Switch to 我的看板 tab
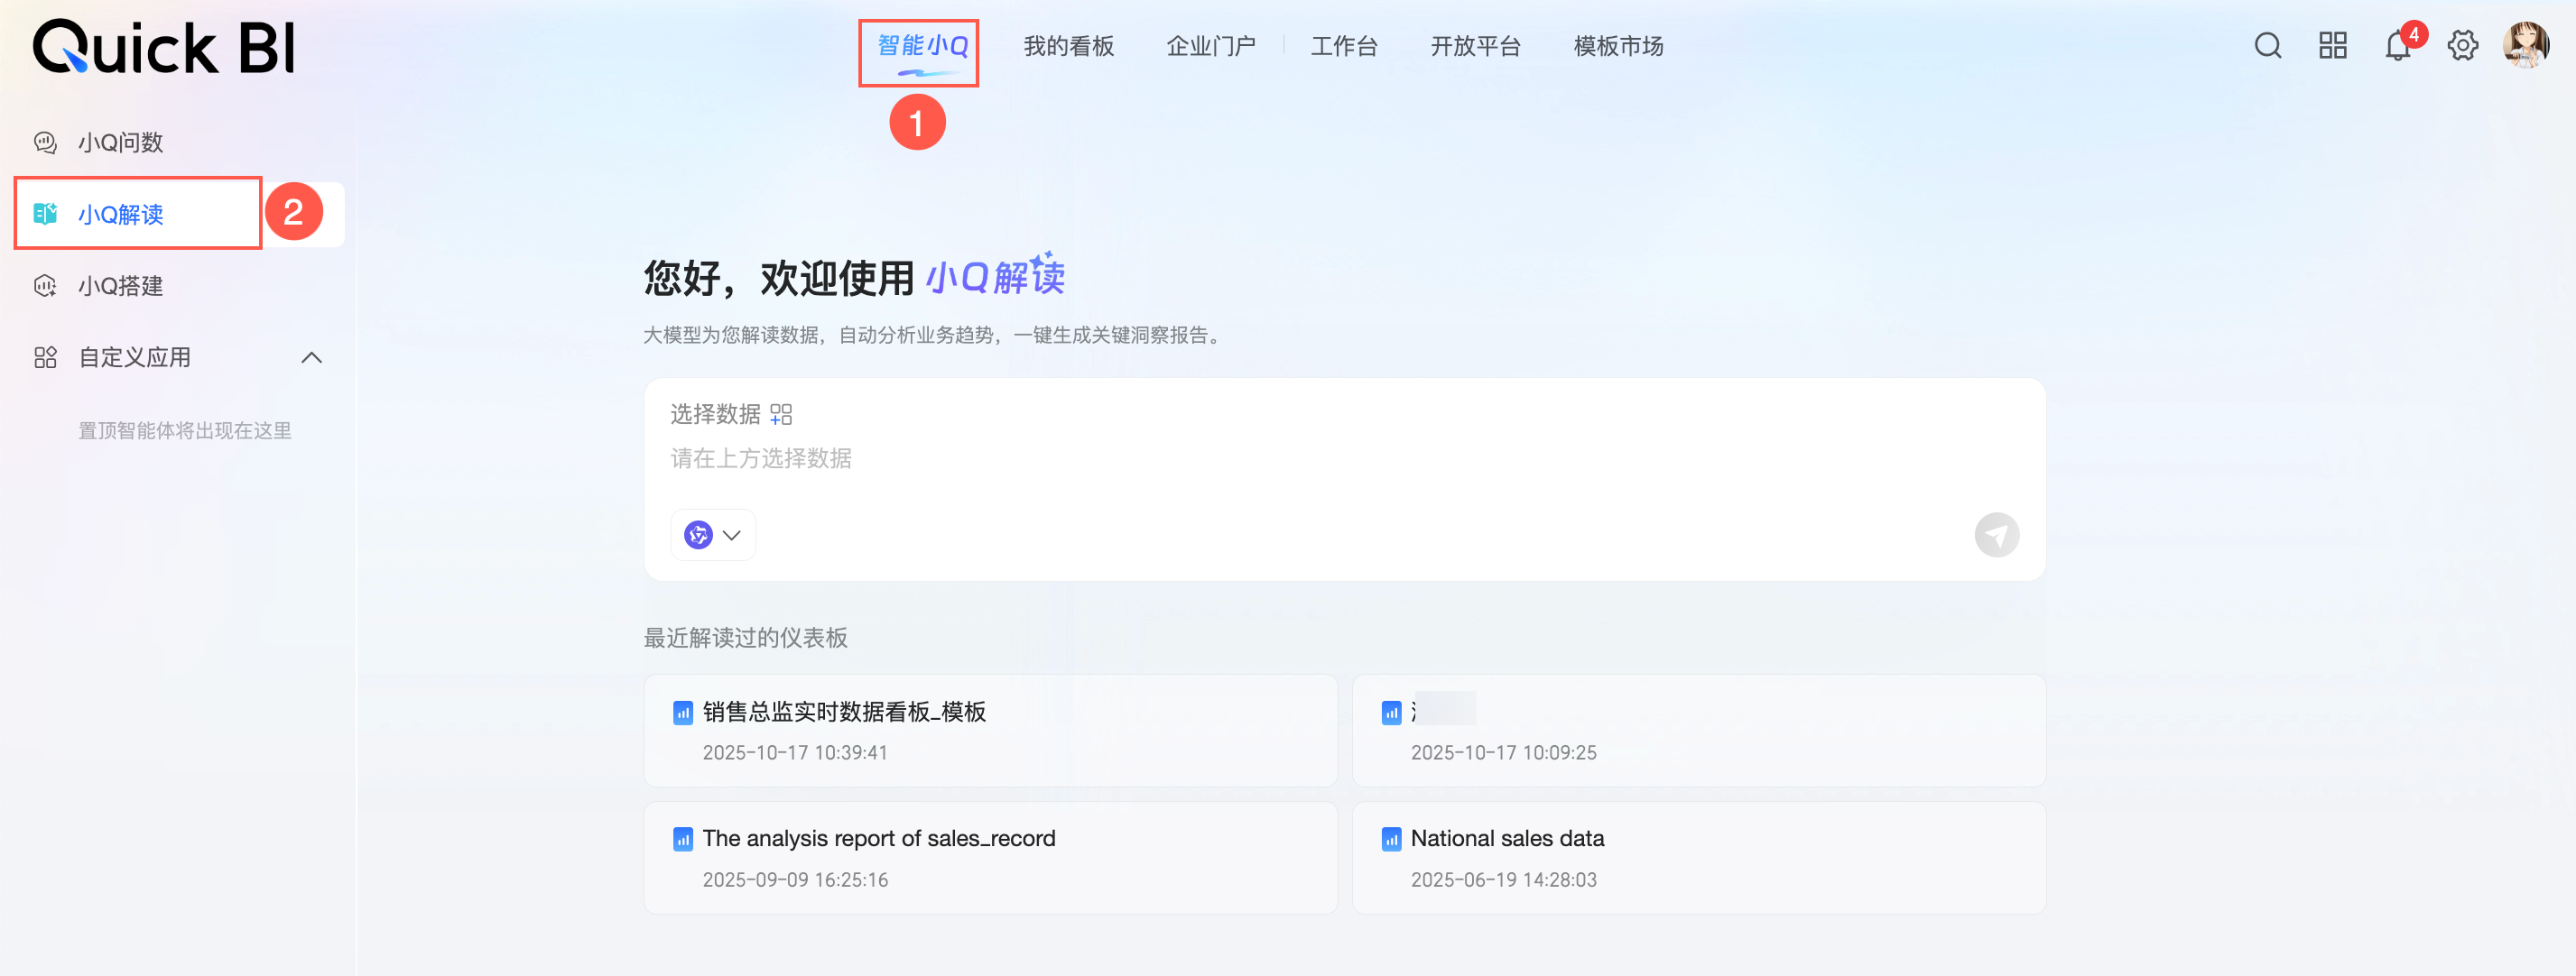2576x976 pixels. pos(1068,47)
